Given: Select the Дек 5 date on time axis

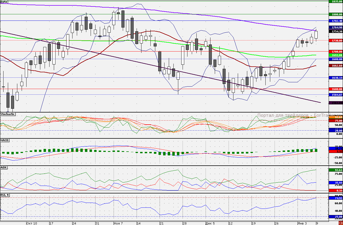Looking at the screenshot, I should click(x=210, y=223).
